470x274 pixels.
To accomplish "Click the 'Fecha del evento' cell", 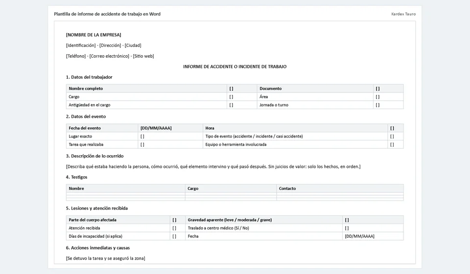I will click(102, 128).
